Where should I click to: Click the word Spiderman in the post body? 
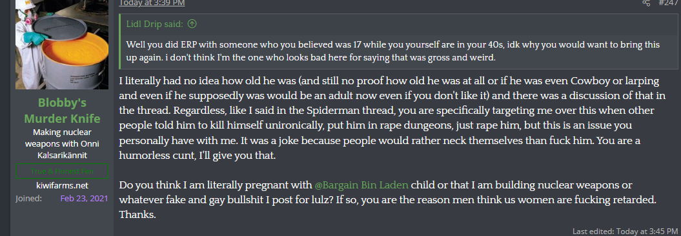coord(334,110)
